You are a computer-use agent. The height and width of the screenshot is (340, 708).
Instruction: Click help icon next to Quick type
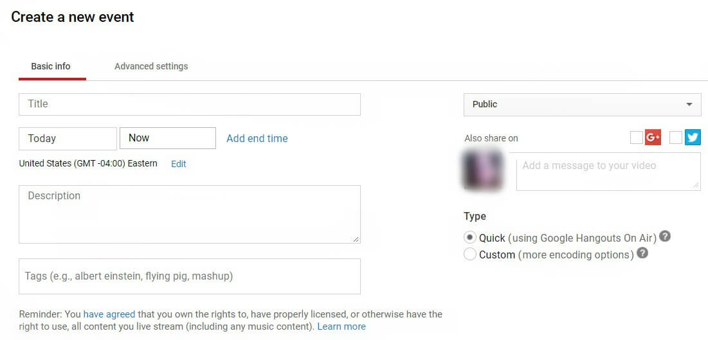coord(665,237)
